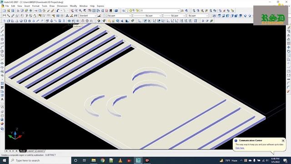Open the Layer Properties Manager icon
This screenshot has width=291, height=164.
(x=123, y=10)
